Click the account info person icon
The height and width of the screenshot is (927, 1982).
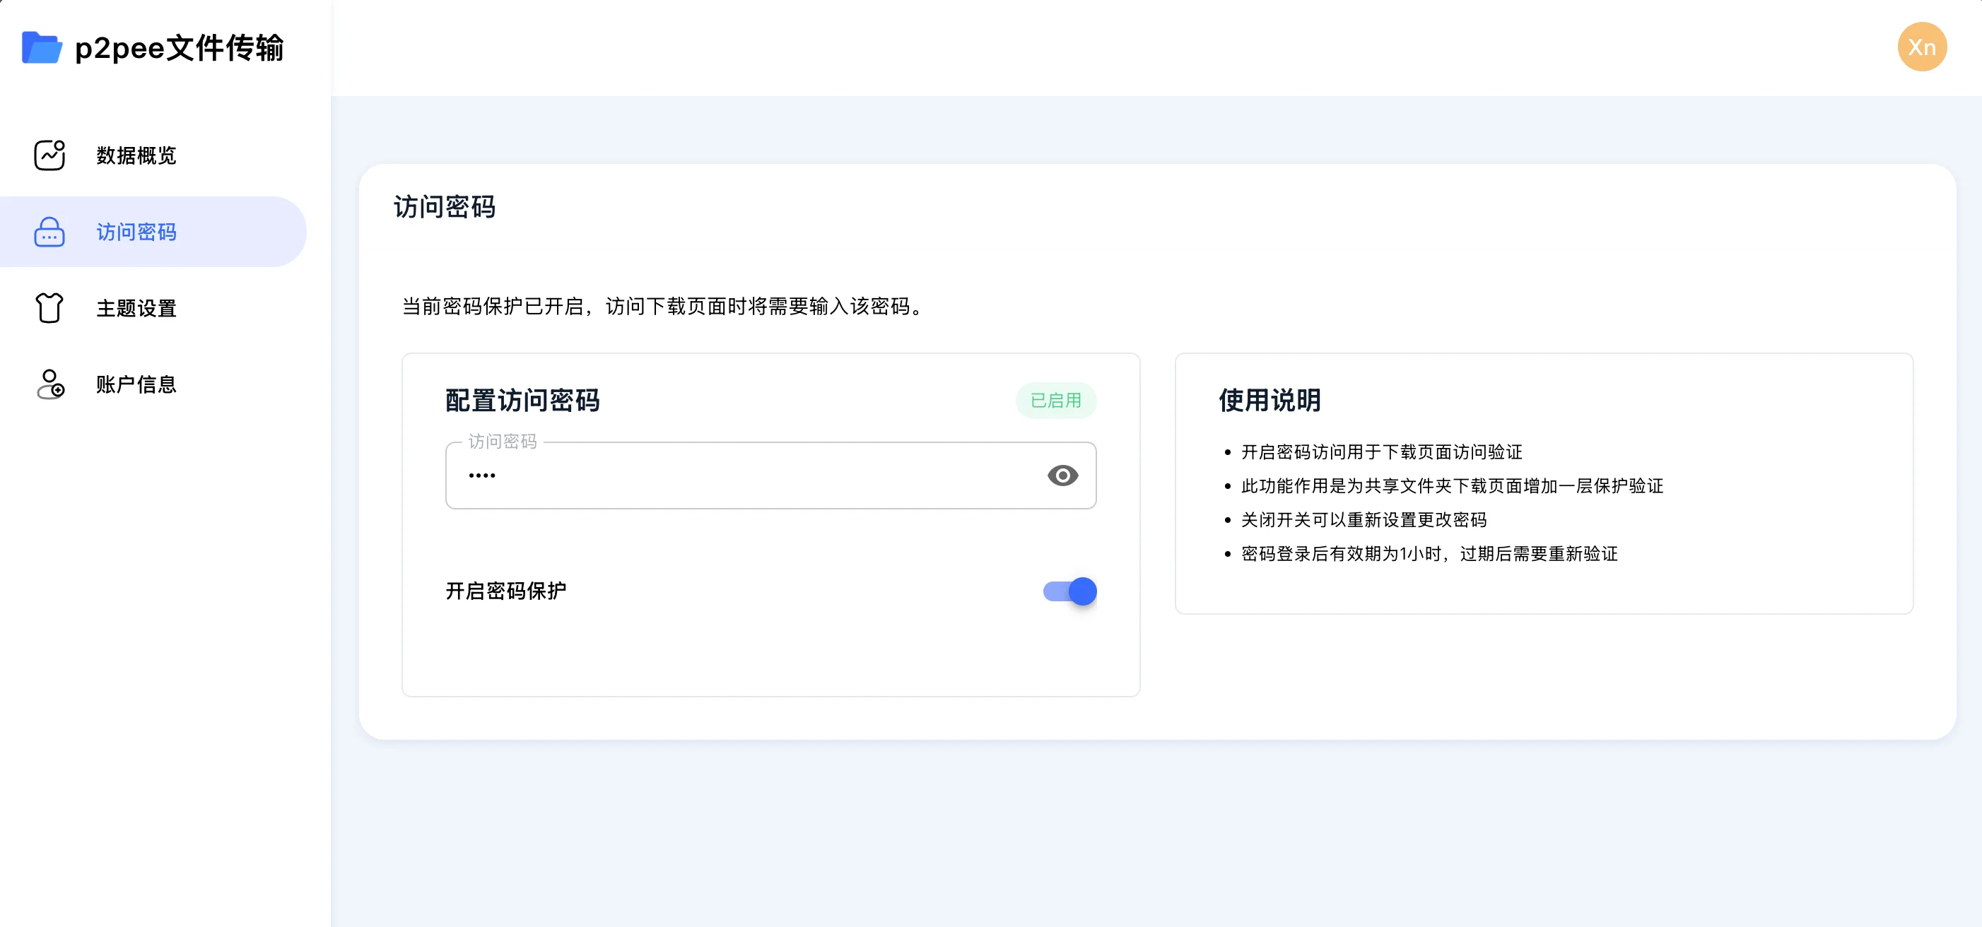click(51, 384)
